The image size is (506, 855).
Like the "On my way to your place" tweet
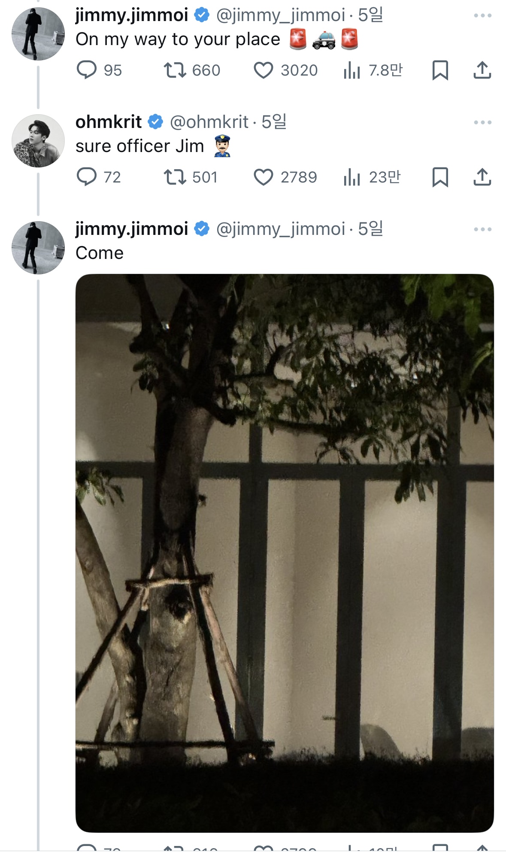(x=263, y=70)
